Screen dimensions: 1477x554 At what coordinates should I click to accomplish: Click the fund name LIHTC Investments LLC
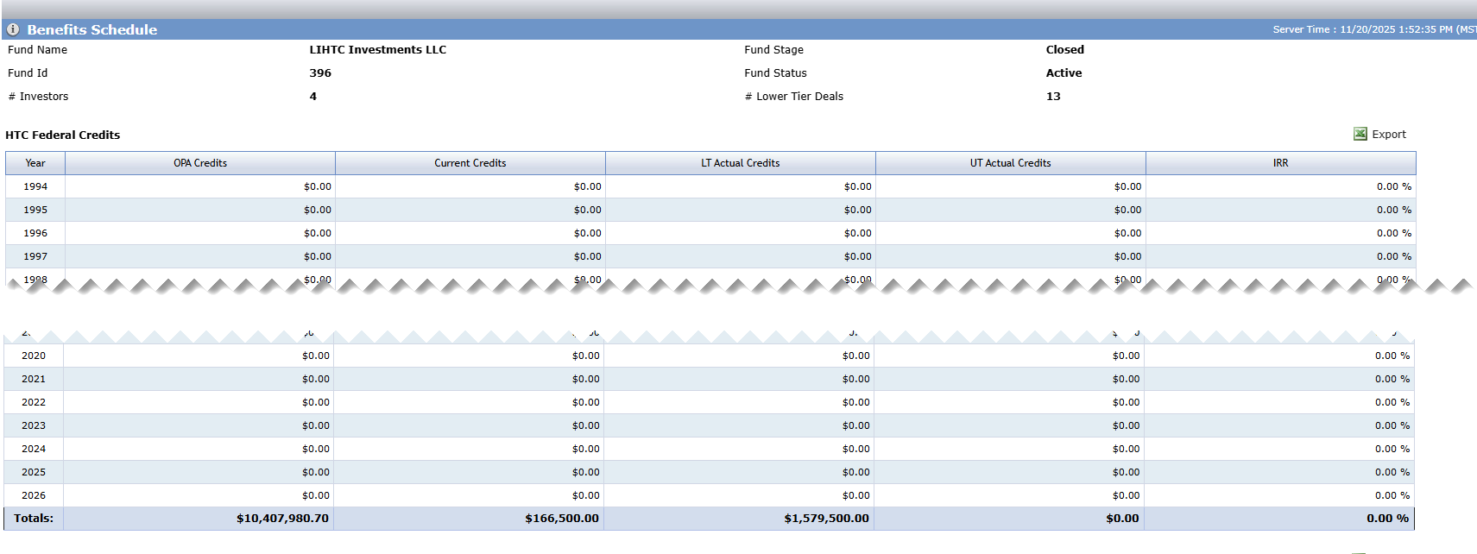378,50
